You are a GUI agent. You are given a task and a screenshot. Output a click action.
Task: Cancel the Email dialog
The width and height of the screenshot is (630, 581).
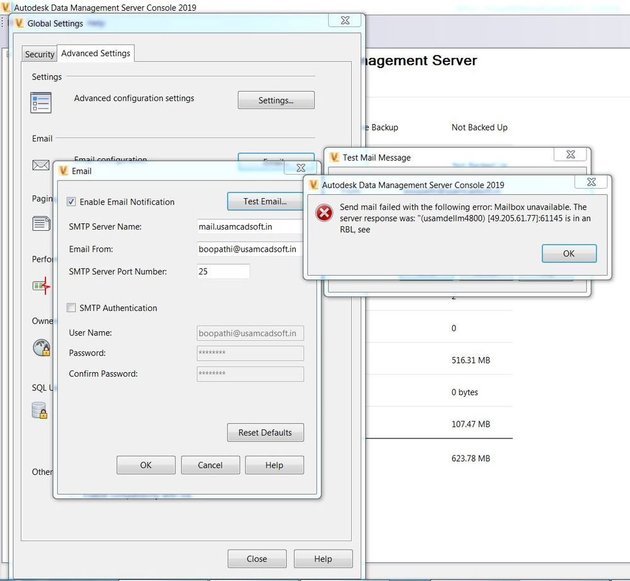pyautogui.click(x=210, y=465)
